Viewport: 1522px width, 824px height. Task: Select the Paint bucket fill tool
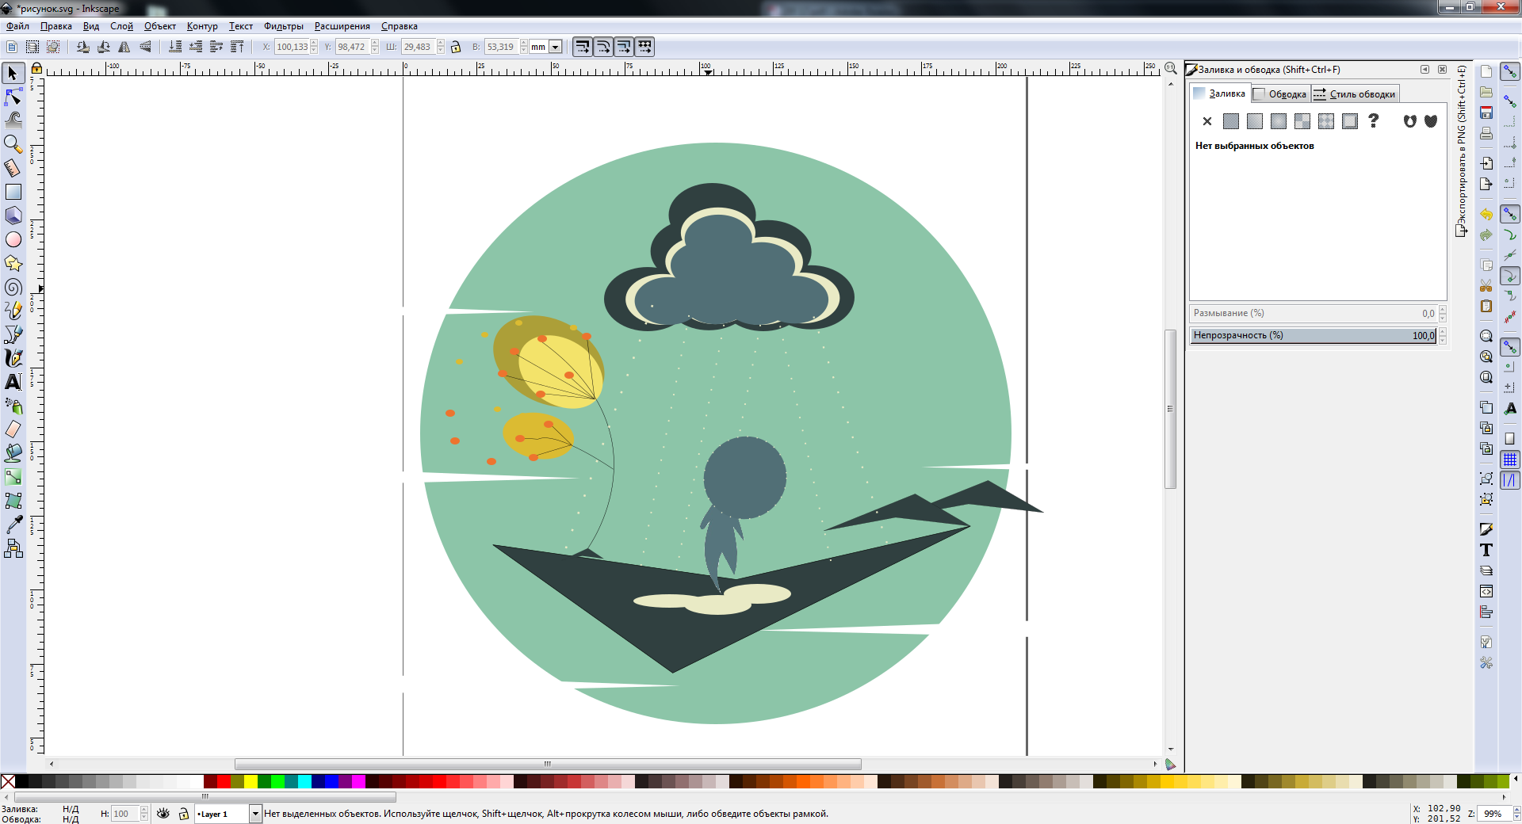13,453
